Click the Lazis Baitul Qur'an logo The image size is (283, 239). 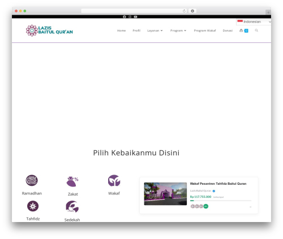coord(49,31)
